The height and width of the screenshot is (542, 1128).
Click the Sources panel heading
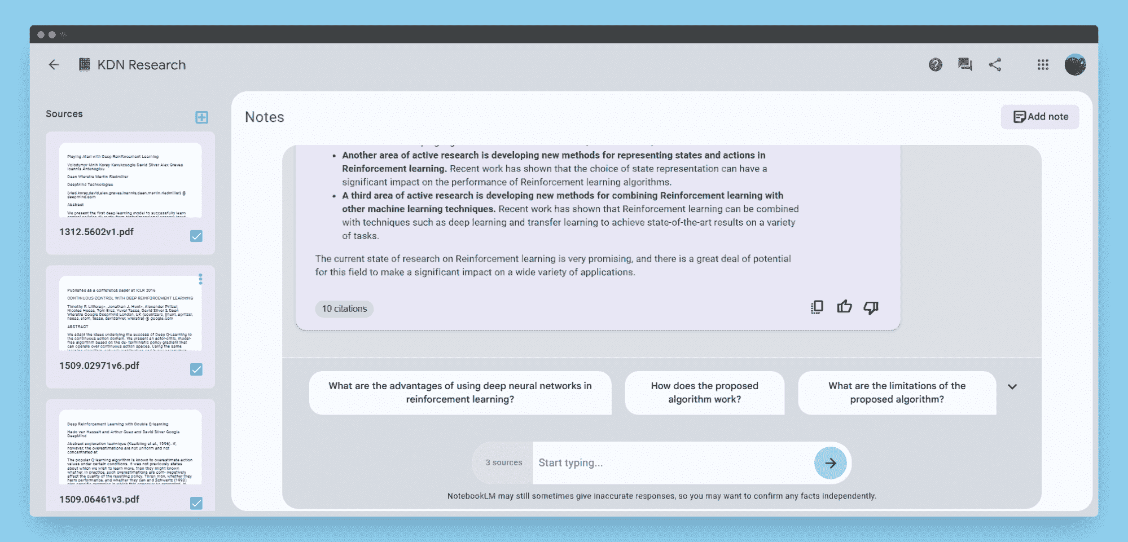tap(64, 114)
